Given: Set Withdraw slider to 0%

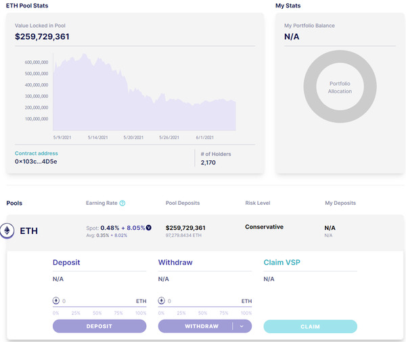Looking at the screenshot, I should pyautogui.click(x=161, y=313).
